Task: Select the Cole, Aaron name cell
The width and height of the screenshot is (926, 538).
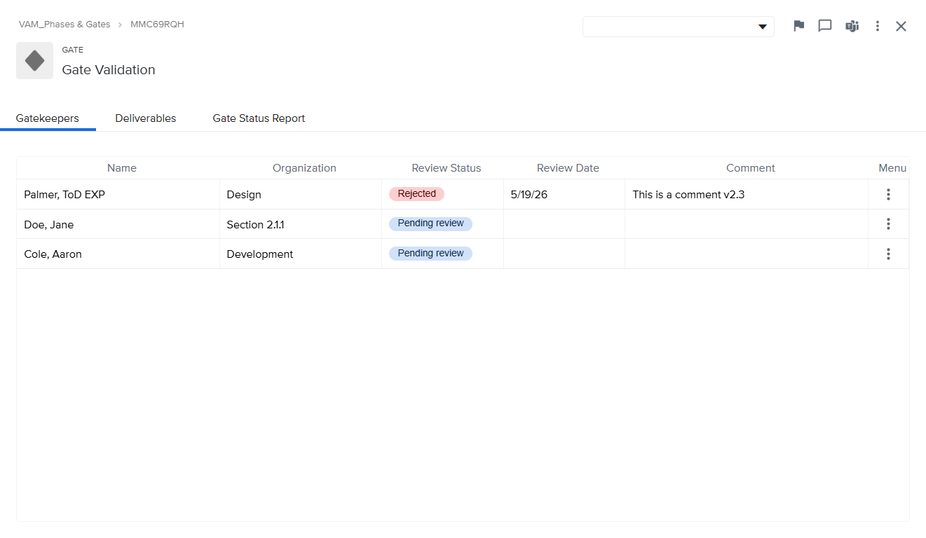Action: [x=118, y=254]
